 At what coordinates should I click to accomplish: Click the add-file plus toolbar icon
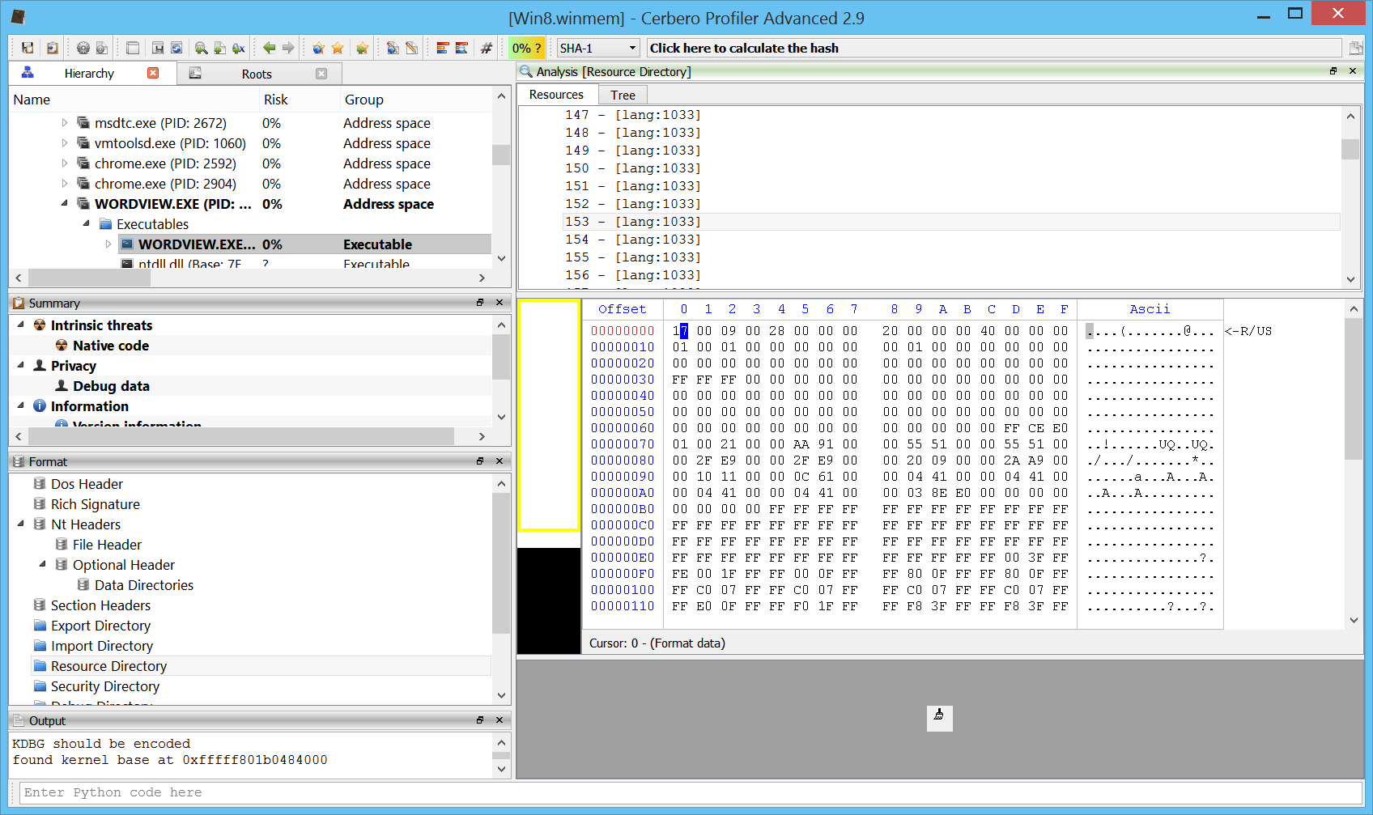point(219,48)
